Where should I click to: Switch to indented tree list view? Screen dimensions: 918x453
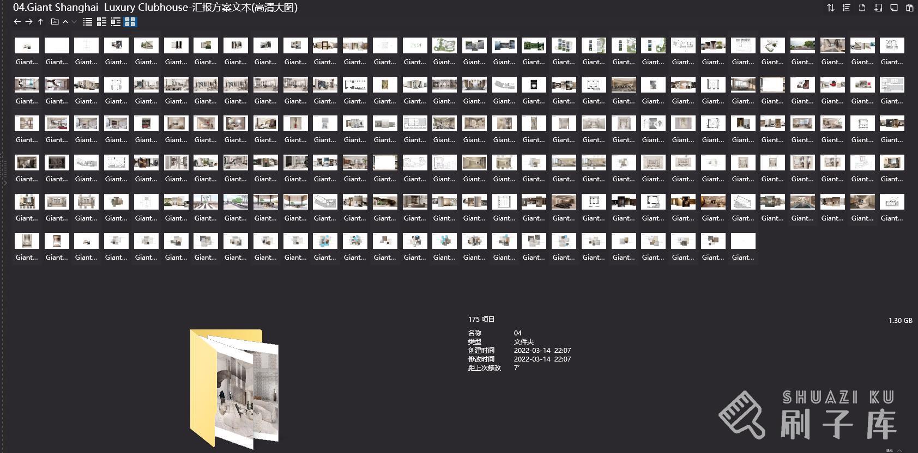[x=116, y=22]
